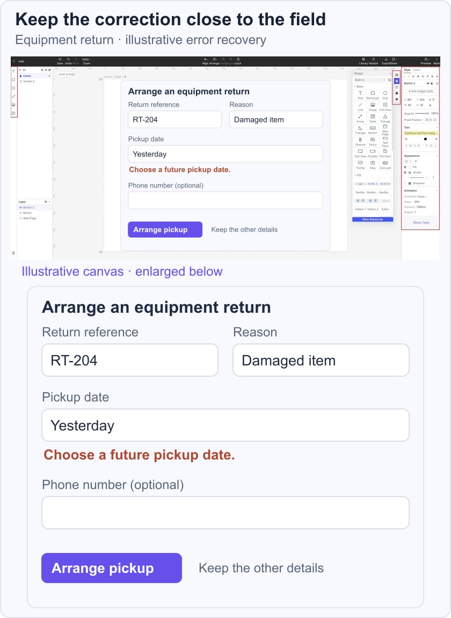Click the Undo icon in the top toolbar
This screenshot has height=618, width=451.
pos(69,59)
